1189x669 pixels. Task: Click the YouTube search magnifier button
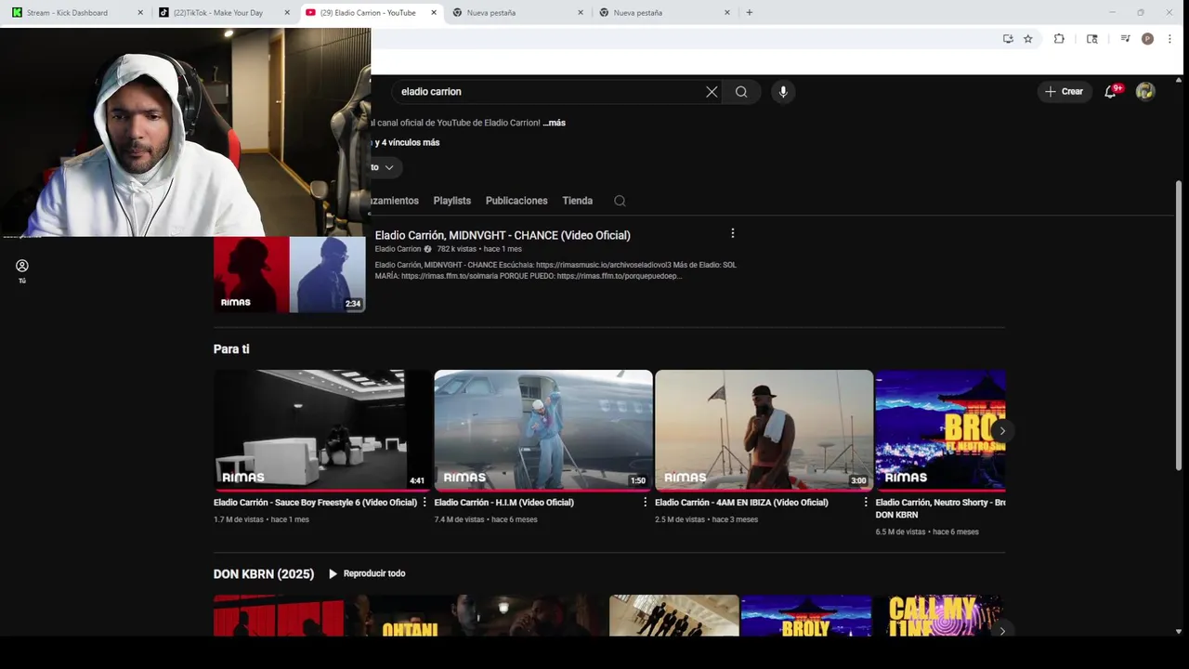point(741,92)
